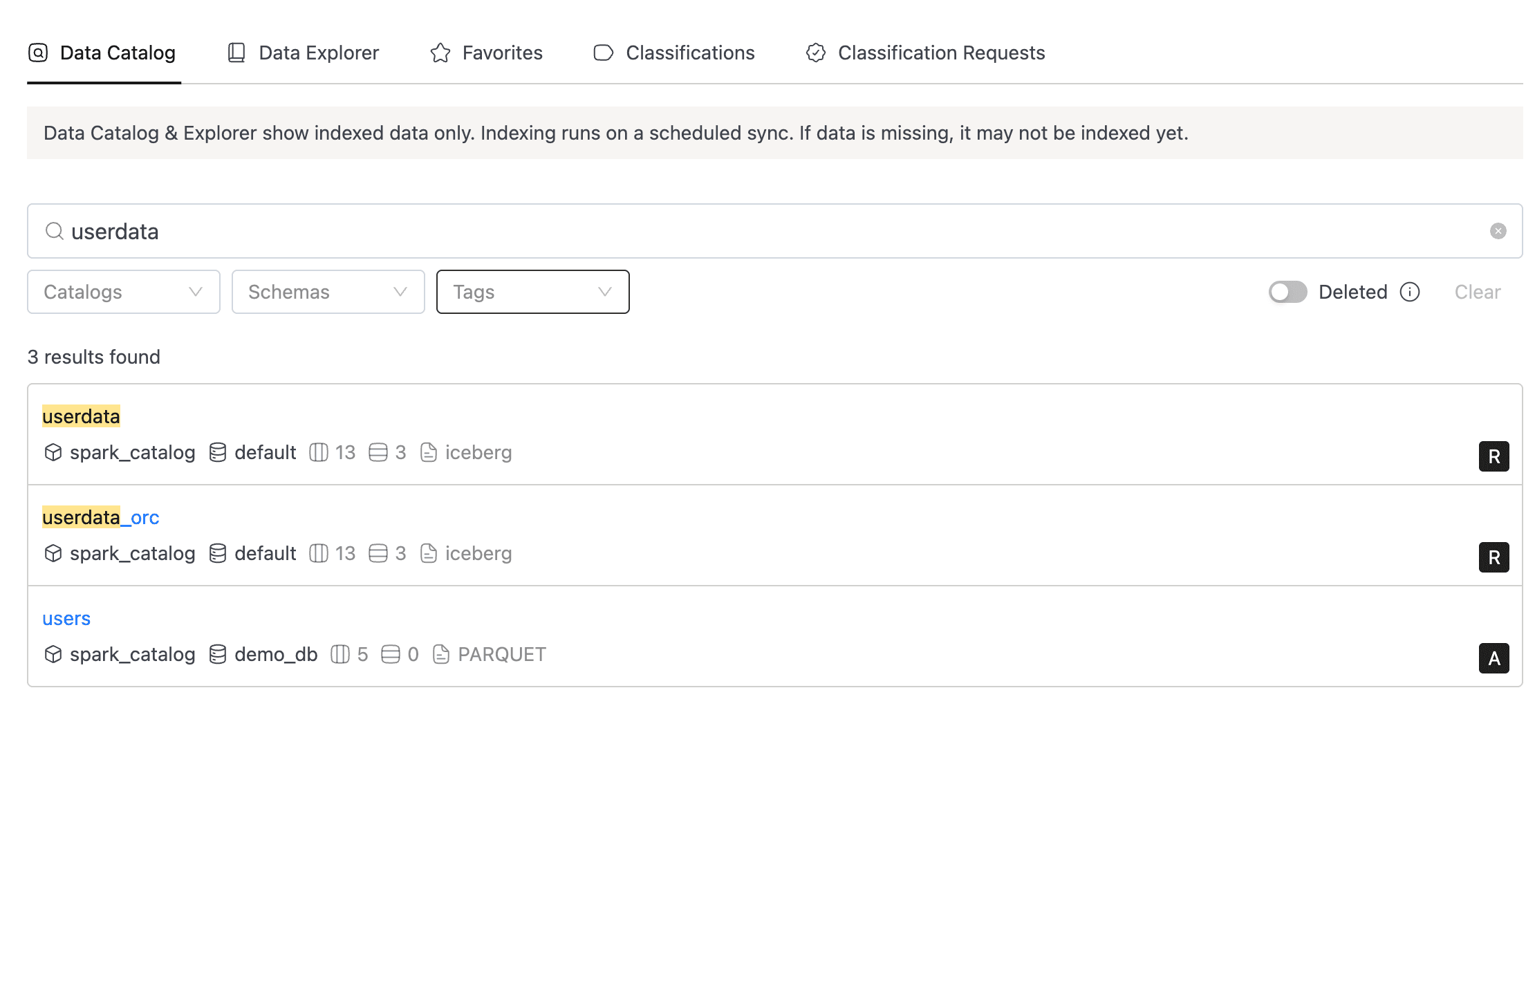Click the Favorites star icon
The width and height of the screenshot is (1535, 986).
tap(439, 52)
